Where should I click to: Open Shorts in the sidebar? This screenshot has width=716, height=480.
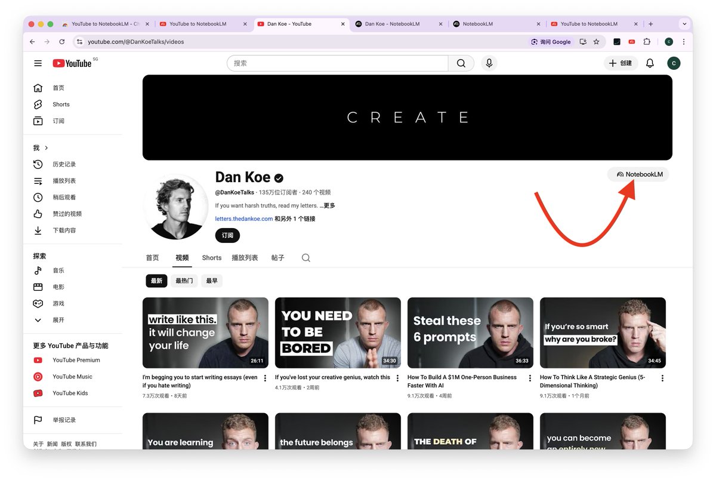(61, 104)
